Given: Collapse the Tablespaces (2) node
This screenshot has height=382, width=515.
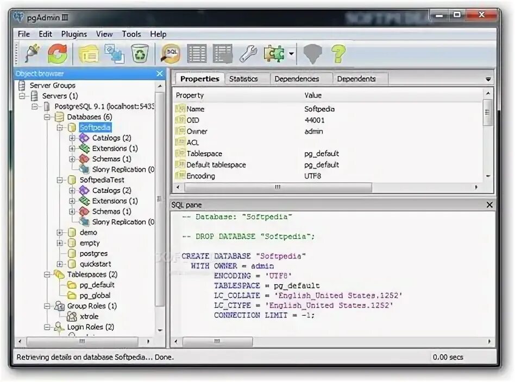Looking at the screenshot, I should [47, 275].
